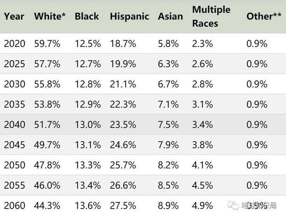
Task: Click the 2.8% Multiple Races value
Action: point(202,84)
